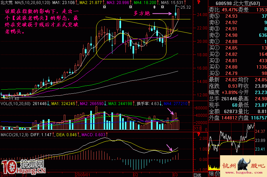Select the 买③ 24.81 bid row
The height and width of the screenshot is (177, 267).
[x=238, y=61]
